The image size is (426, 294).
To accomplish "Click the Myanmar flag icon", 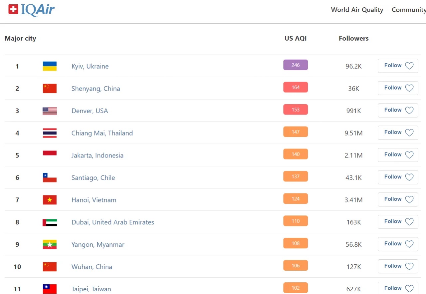I will tap(50, 245).
